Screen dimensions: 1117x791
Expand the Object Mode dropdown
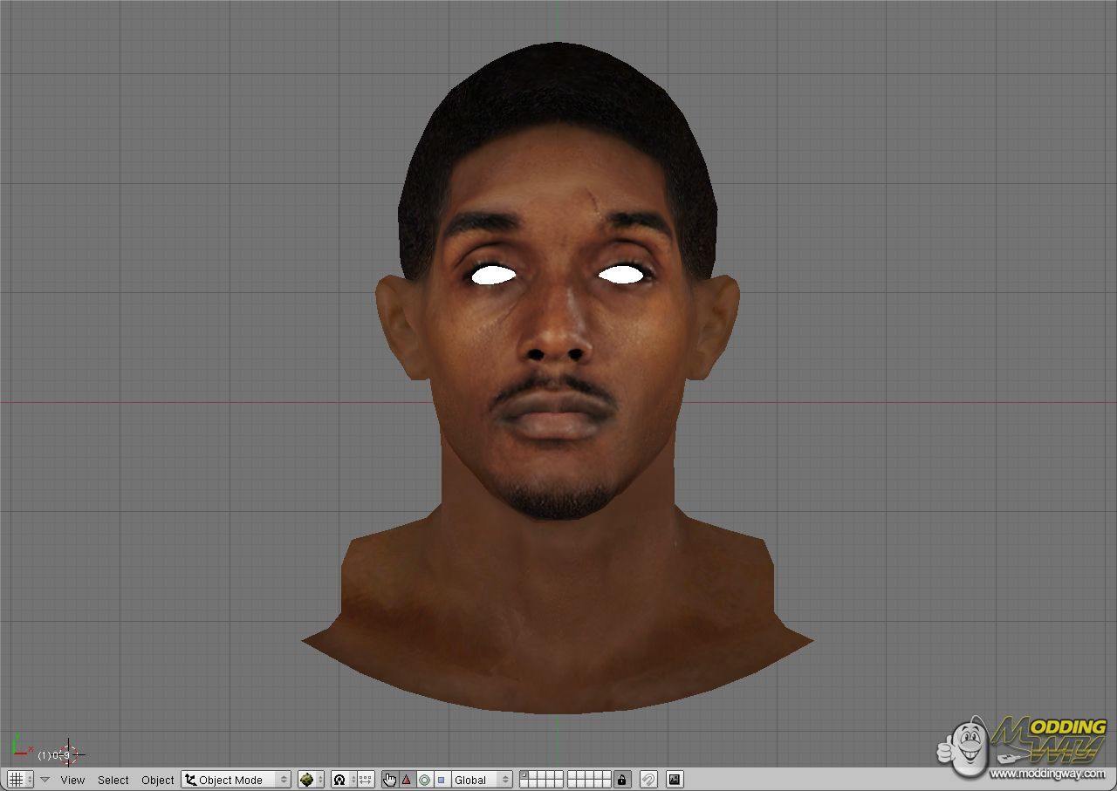pos(236,780)
